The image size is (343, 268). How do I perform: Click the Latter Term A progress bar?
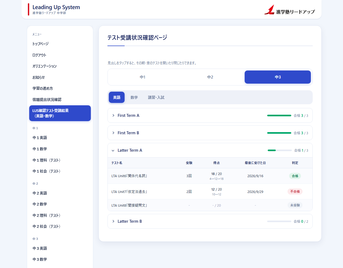280,150
